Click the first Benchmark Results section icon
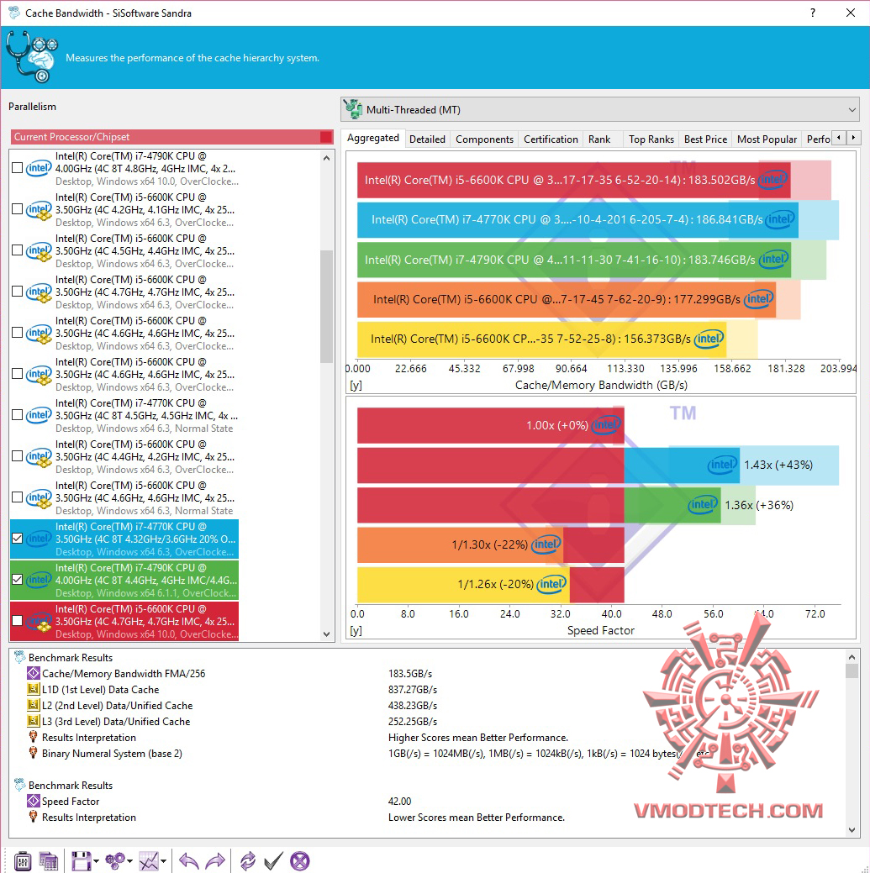The width and height of the screenshot is (870, 873). coord(19,658)
